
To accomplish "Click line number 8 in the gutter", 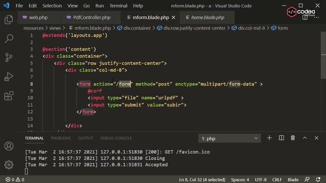I will coord(32,84).
